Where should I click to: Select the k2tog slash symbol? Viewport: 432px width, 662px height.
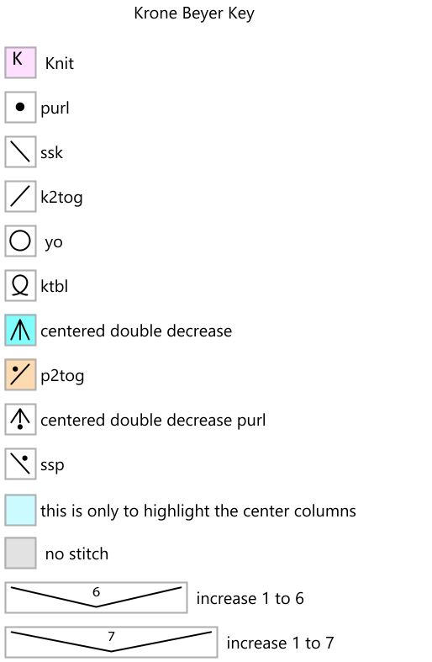coord(20,196)
